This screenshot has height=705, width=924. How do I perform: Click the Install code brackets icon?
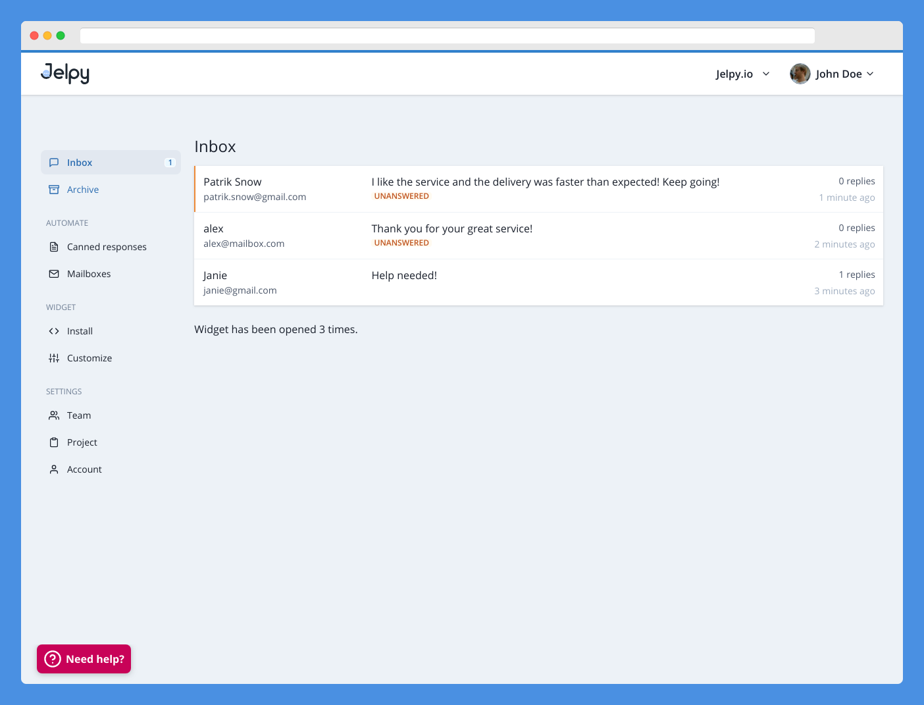tap(54, 331)
